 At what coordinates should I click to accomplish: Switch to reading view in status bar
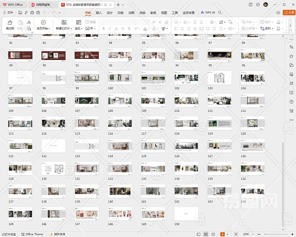213,234
